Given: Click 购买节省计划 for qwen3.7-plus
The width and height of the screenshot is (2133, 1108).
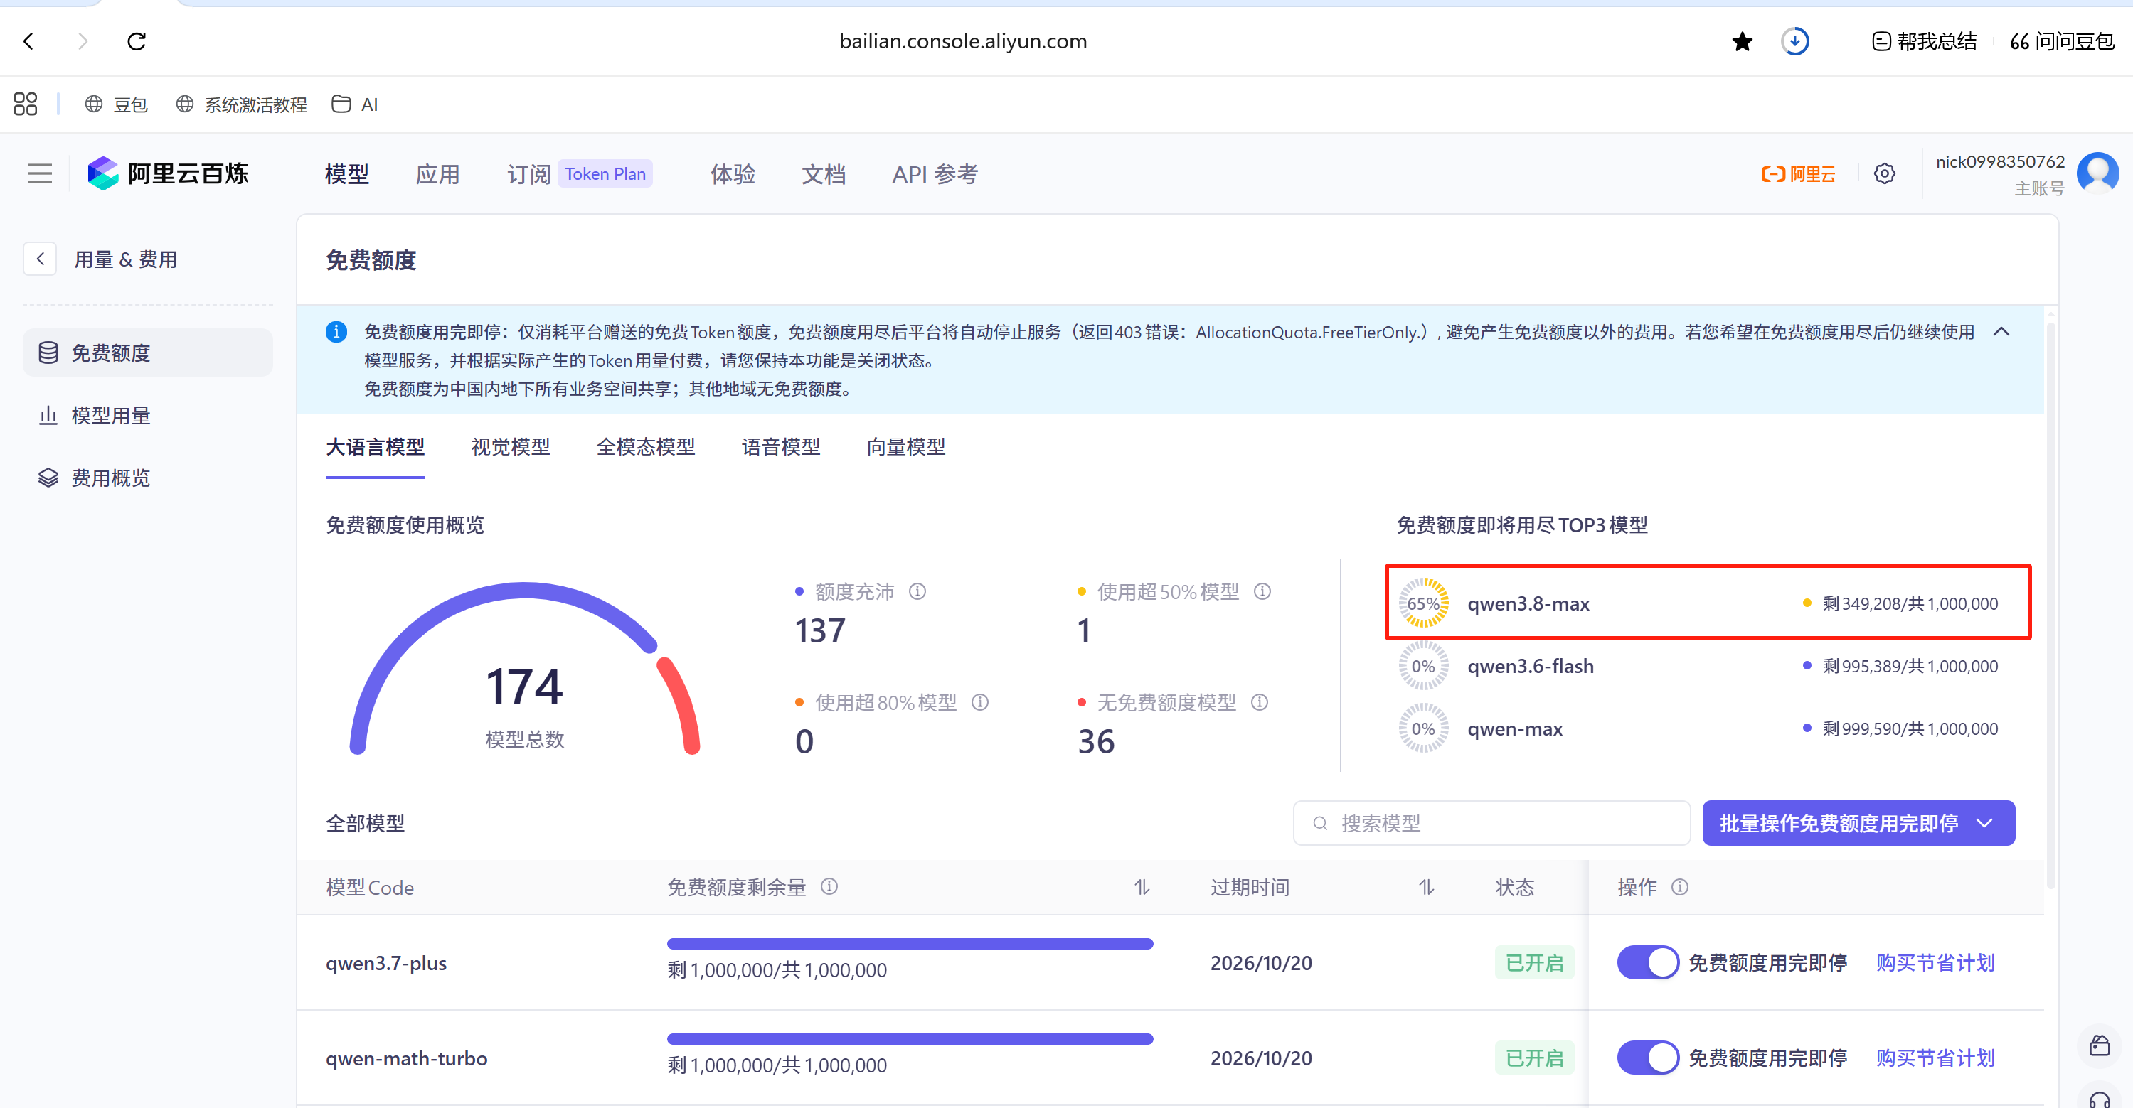Looking at the screenshot, I should [x=1935, y=962].
